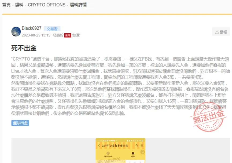Open CRYPTO OPTIONS breadcrumb link
The height and width of the screenshot is (163, 232).
tap(47, 5)
